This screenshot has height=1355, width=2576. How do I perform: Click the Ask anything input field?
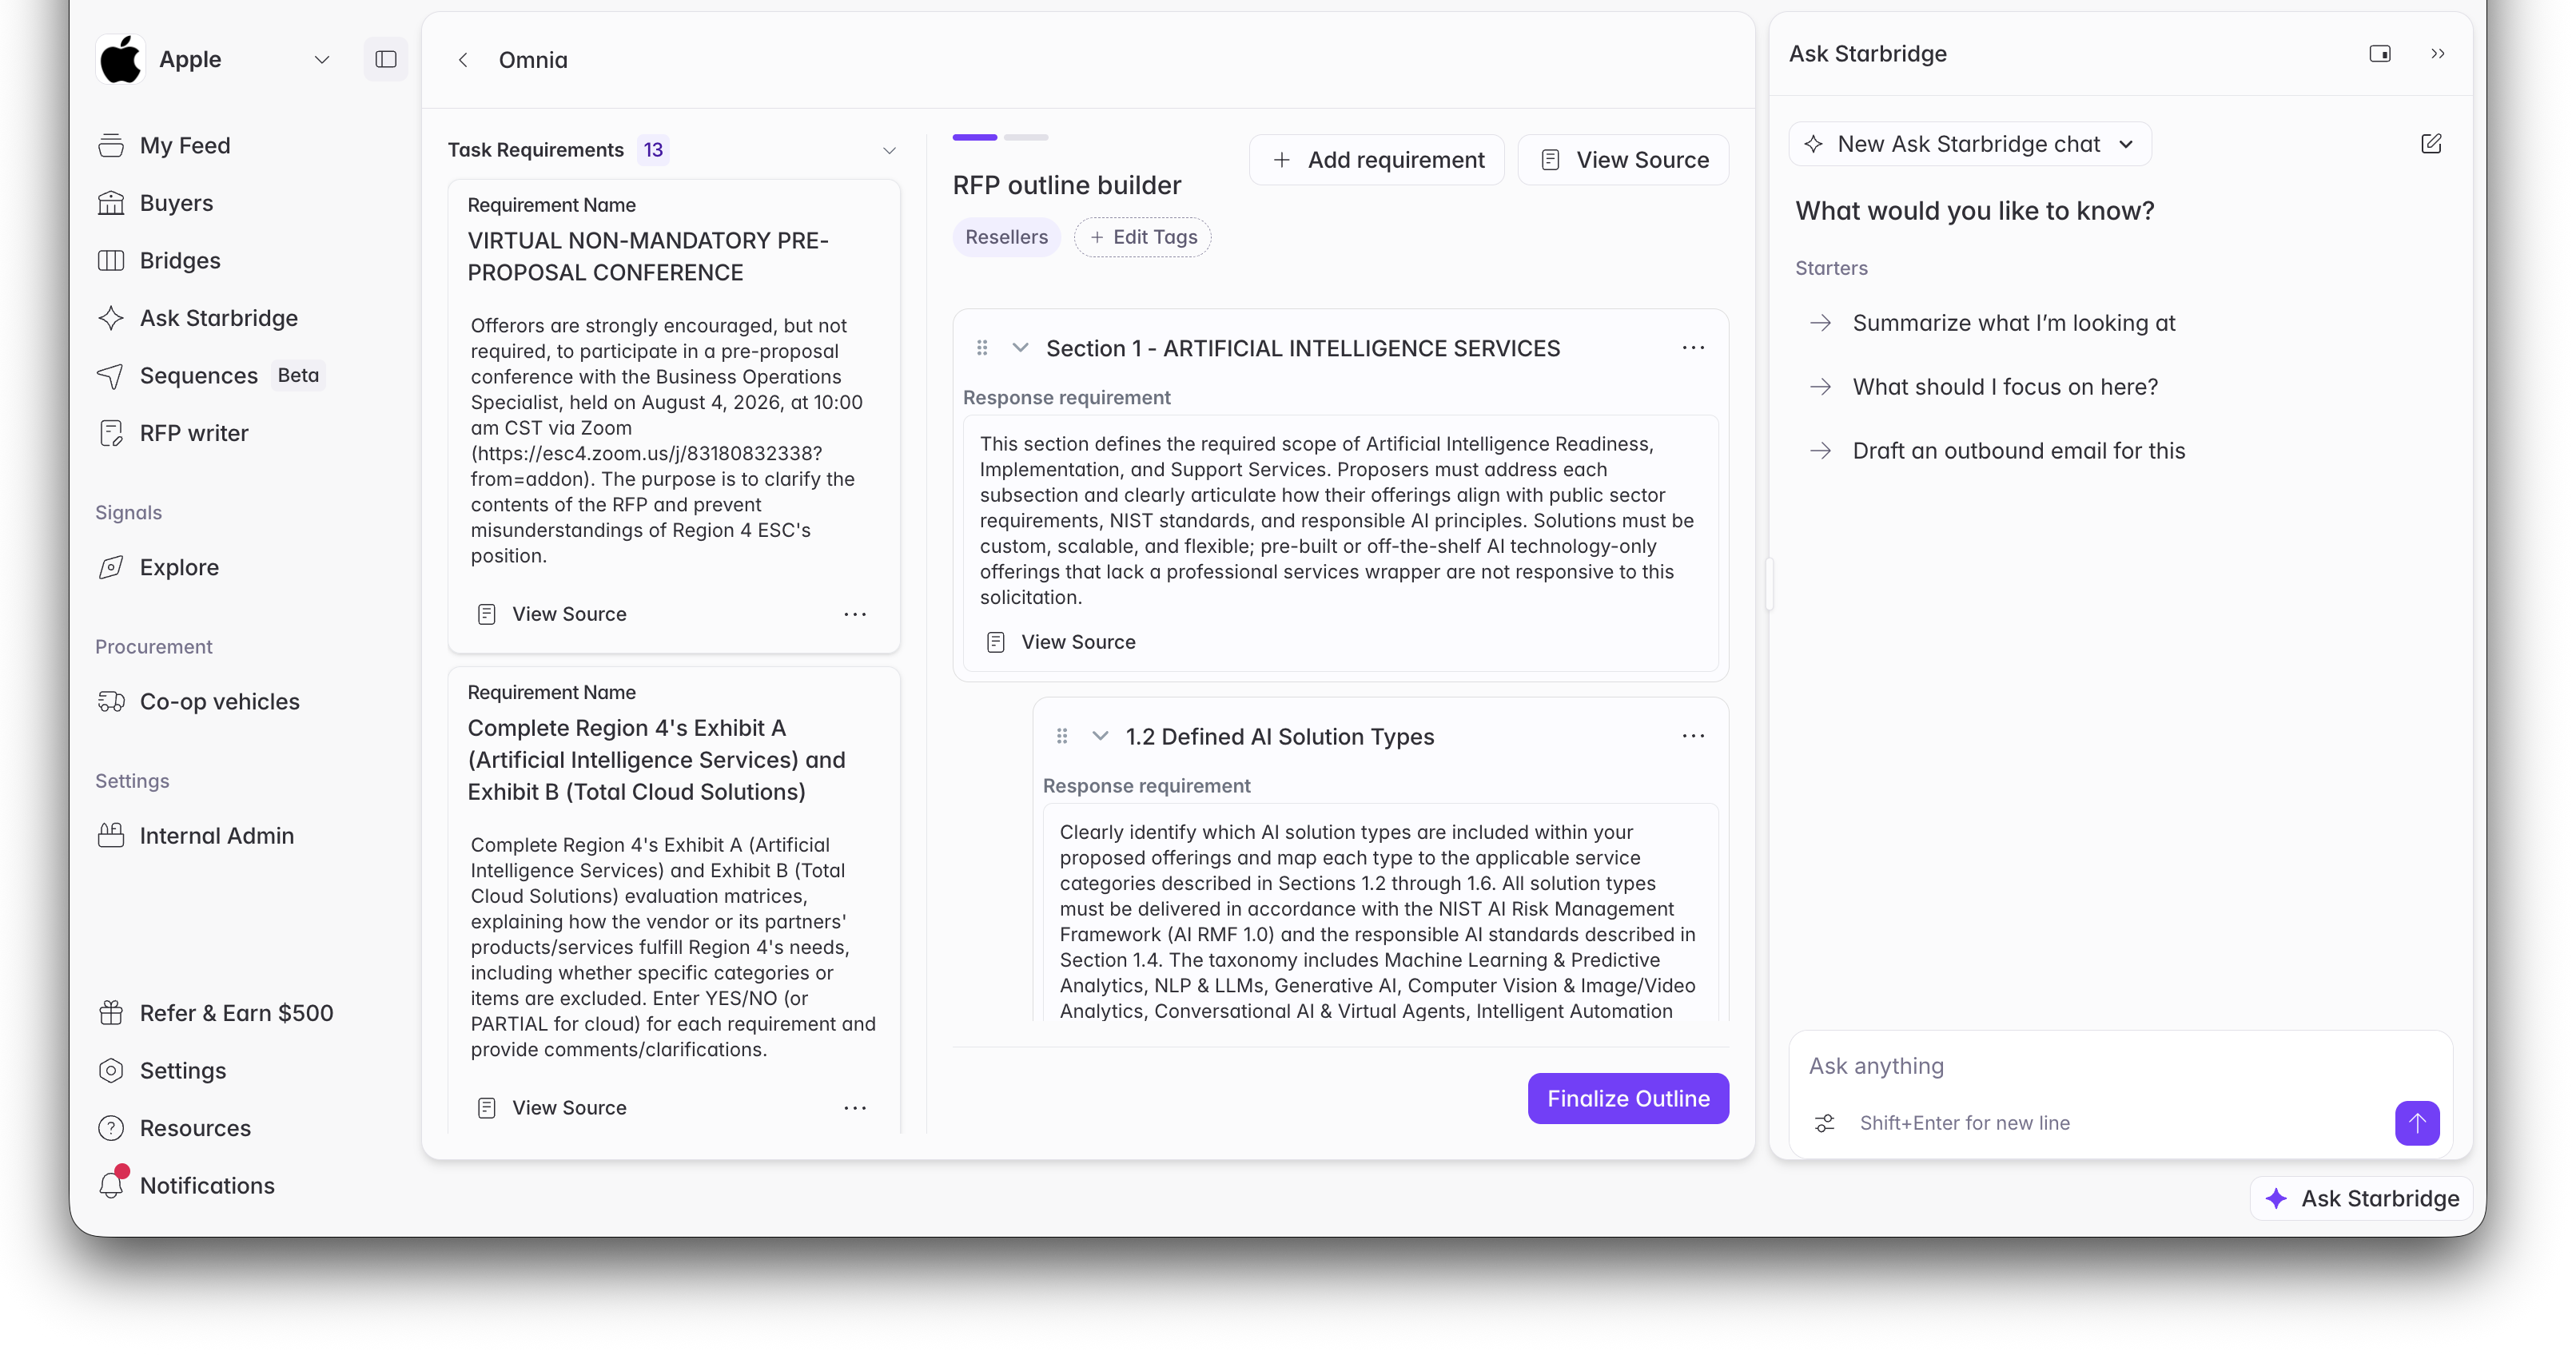point(2120,1067)
